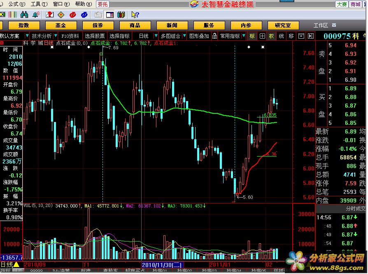Toggle the 移 move button
This screenshot has height=274, width=368.
(x=291, y=36)
